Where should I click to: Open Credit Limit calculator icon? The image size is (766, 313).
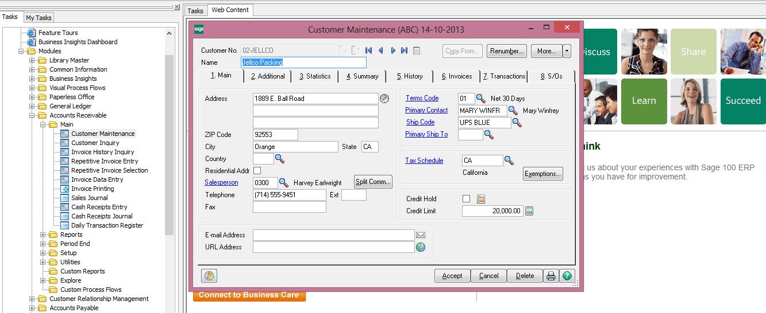coord(529,211)
